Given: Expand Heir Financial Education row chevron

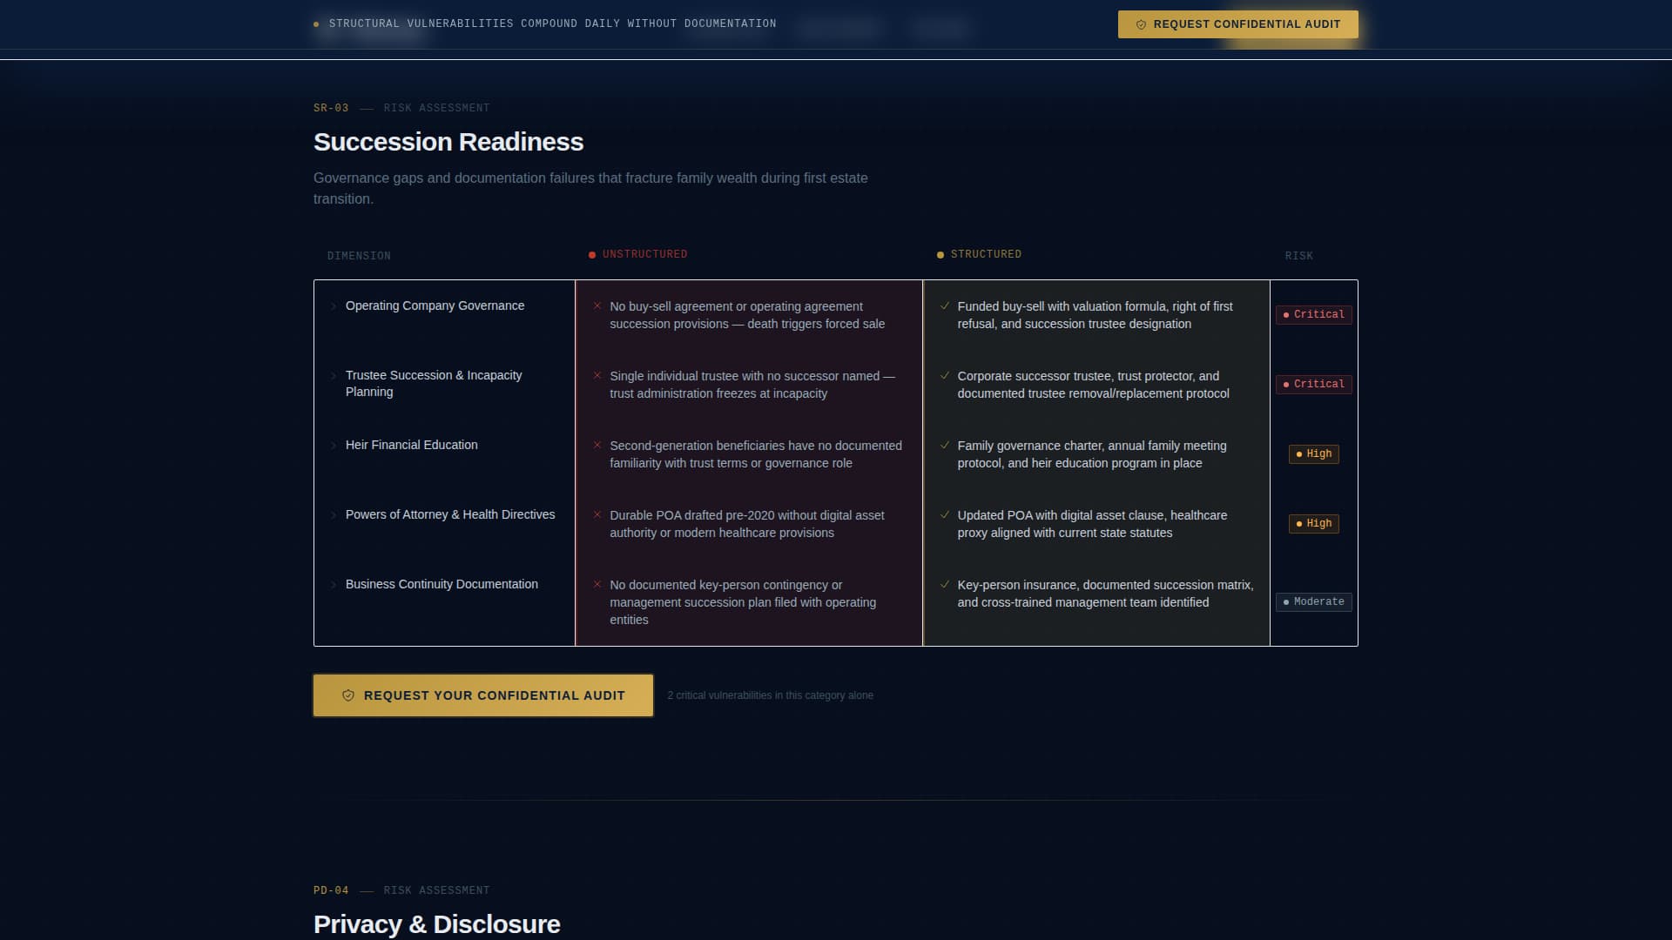Looking at the screenshot, I should point(333,446).
